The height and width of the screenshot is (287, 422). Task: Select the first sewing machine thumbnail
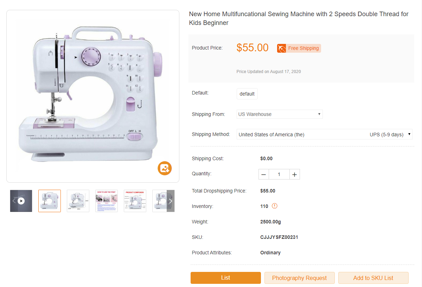point(50,201)
